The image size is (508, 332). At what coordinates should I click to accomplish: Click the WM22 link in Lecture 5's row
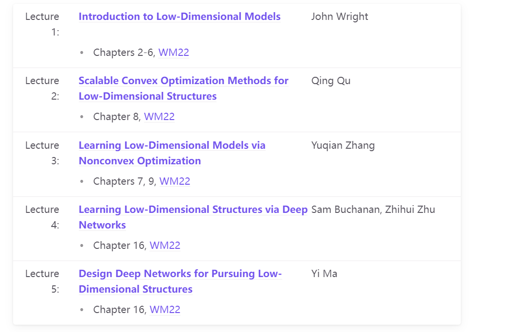pos(165,310)
